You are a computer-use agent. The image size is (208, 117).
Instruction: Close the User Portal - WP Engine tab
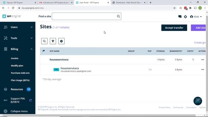point(108,3)
